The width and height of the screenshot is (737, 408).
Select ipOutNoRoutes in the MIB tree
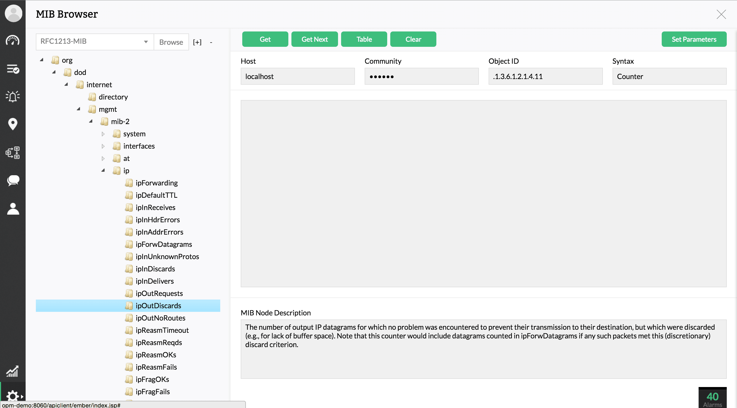(x=160, y=318)
